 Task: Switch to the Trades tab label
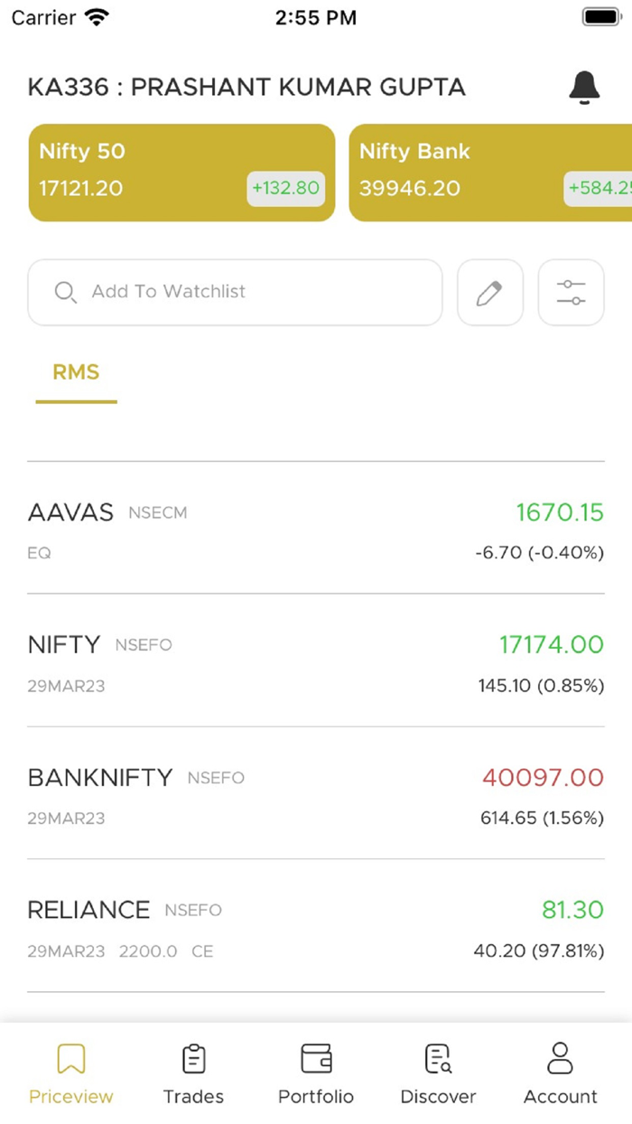point(193,1097)
